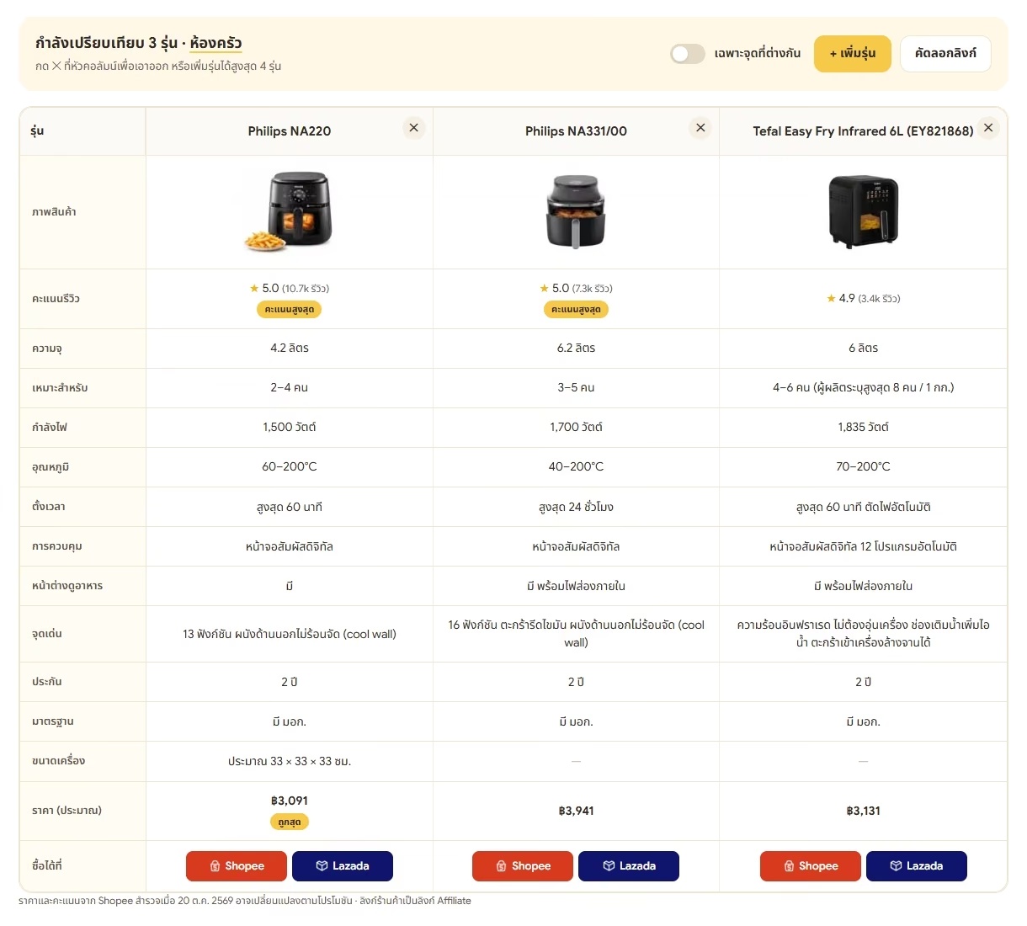Open the ห้องครัว category link
This screenshot has width=1027, height=926.
click(216, 43)
